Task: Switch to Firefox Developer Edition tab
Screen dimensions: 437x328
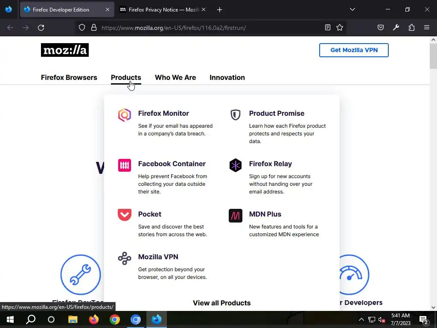Action: coord(67,9)
